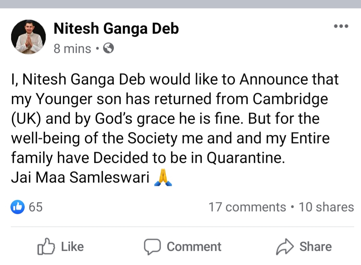Click the folded hands emoji

coord(163,178)
